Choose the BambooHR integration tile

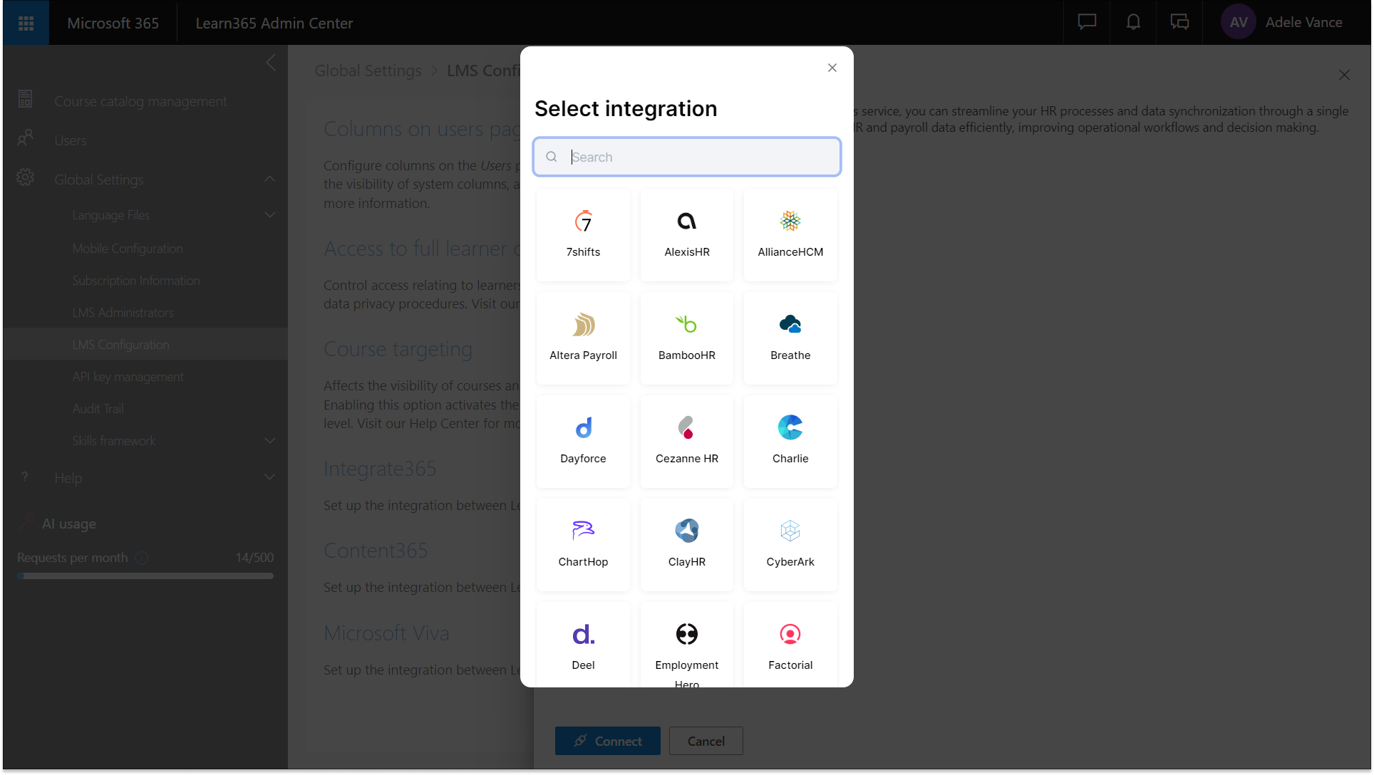pos(686,338)
